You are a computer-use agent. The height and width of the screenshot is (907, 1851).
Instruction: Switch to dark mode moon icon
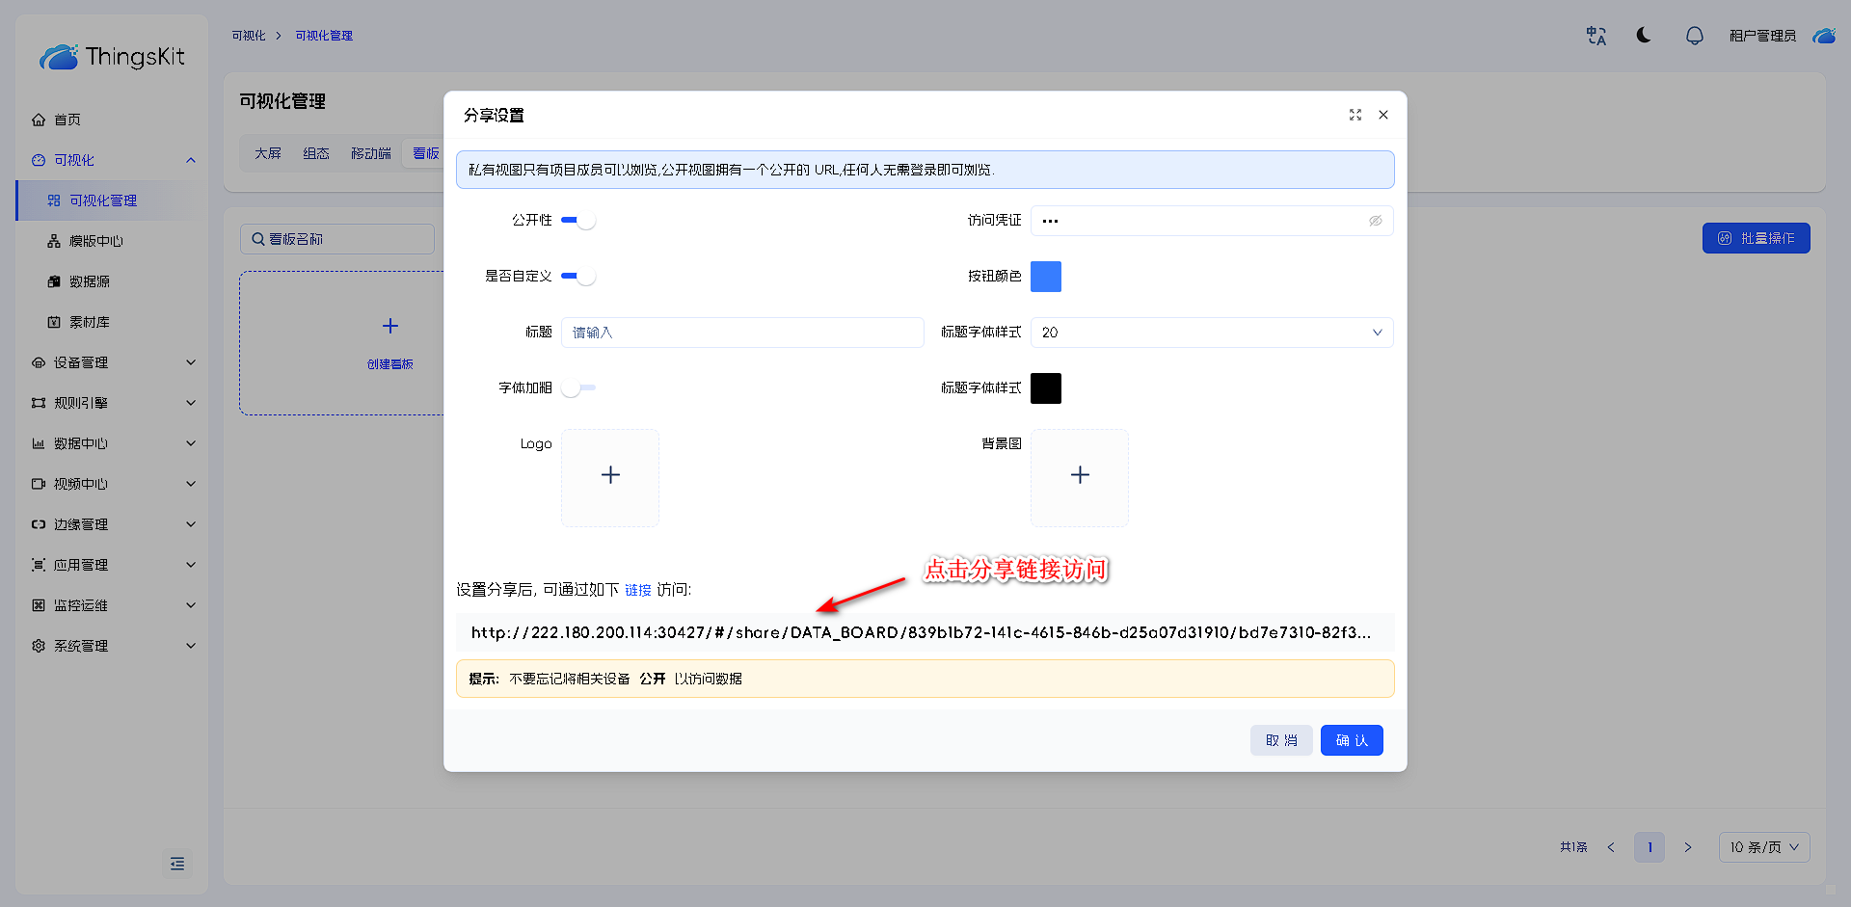tap(1644, 36)
